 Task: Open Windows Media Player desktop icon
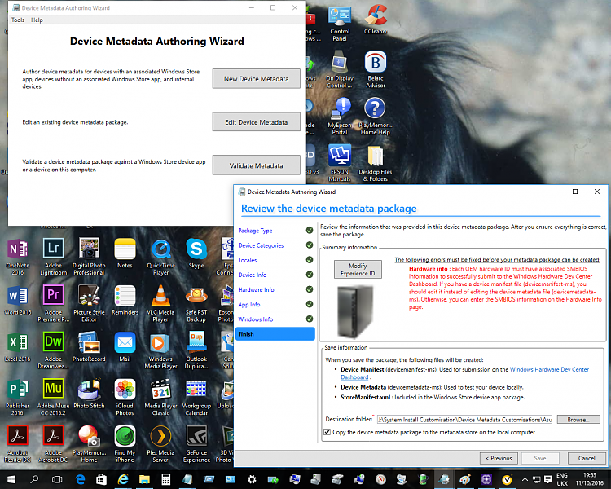click(x=160, y=350)
